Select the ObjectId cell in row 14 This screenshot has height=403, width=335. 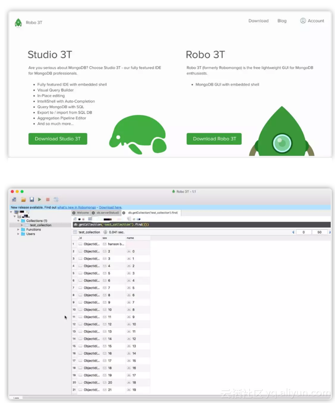tap(89, 339)
